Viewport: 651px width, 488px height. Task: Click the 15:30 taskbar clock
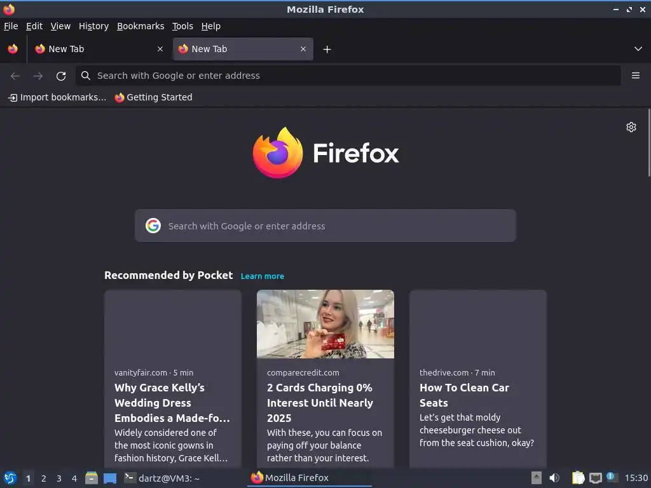(x=636, y=478)
